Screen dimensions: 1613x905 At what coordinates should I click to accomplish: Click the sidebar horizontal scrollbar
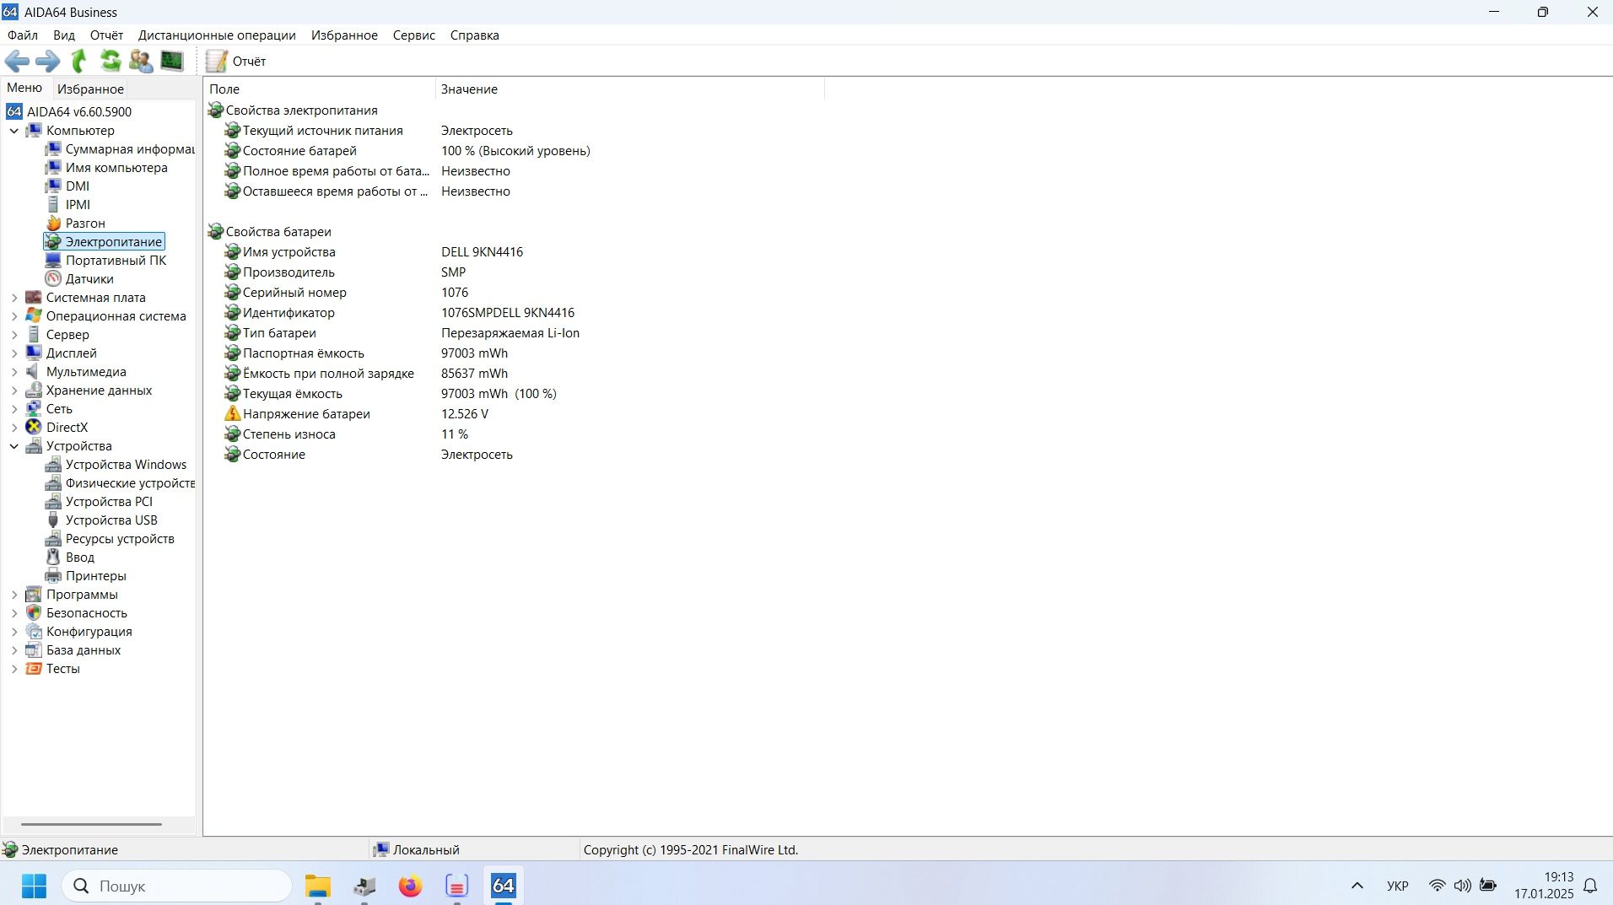(91, 824)
